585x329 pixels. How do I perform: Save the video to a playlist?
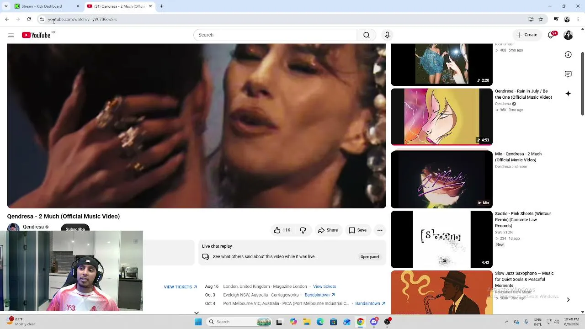(357, 230)
